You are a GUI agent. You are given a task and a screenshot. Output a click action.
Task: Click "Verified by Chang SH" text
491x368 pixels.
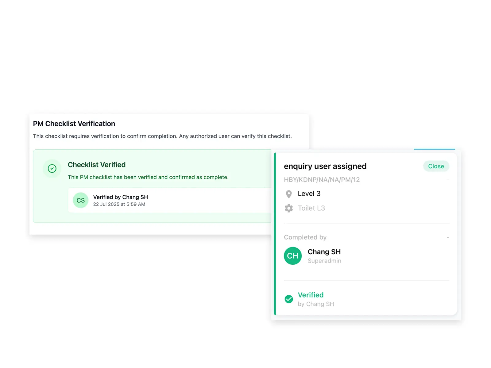coord(121,197)
